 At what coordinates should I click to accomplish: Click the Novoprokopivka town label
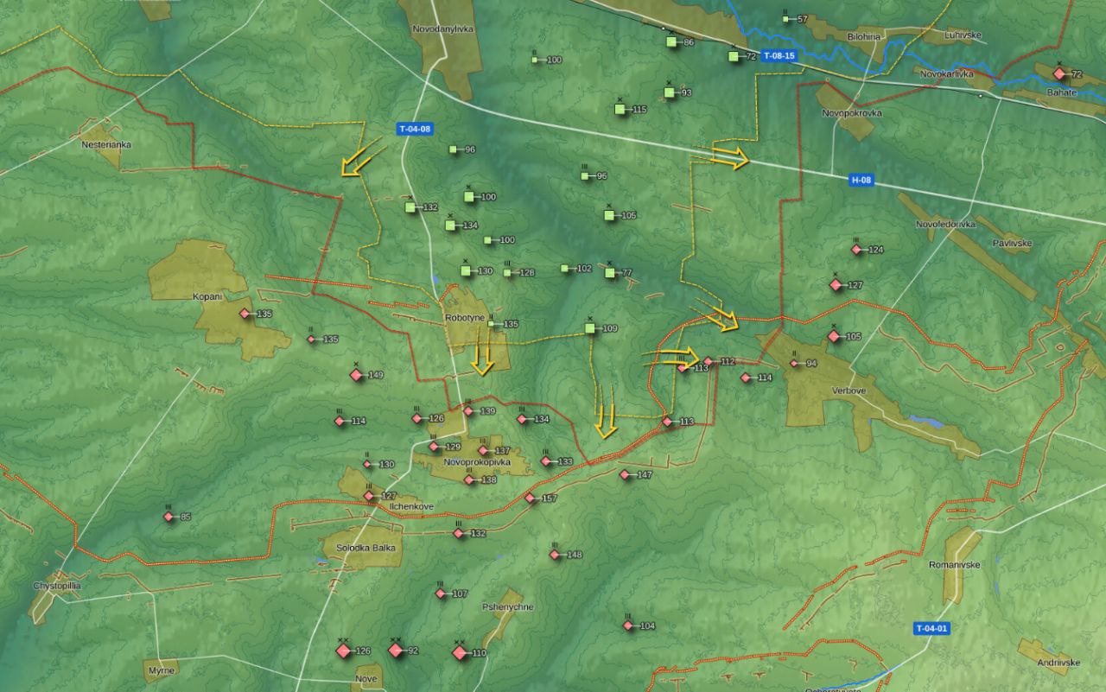point(476,462)
